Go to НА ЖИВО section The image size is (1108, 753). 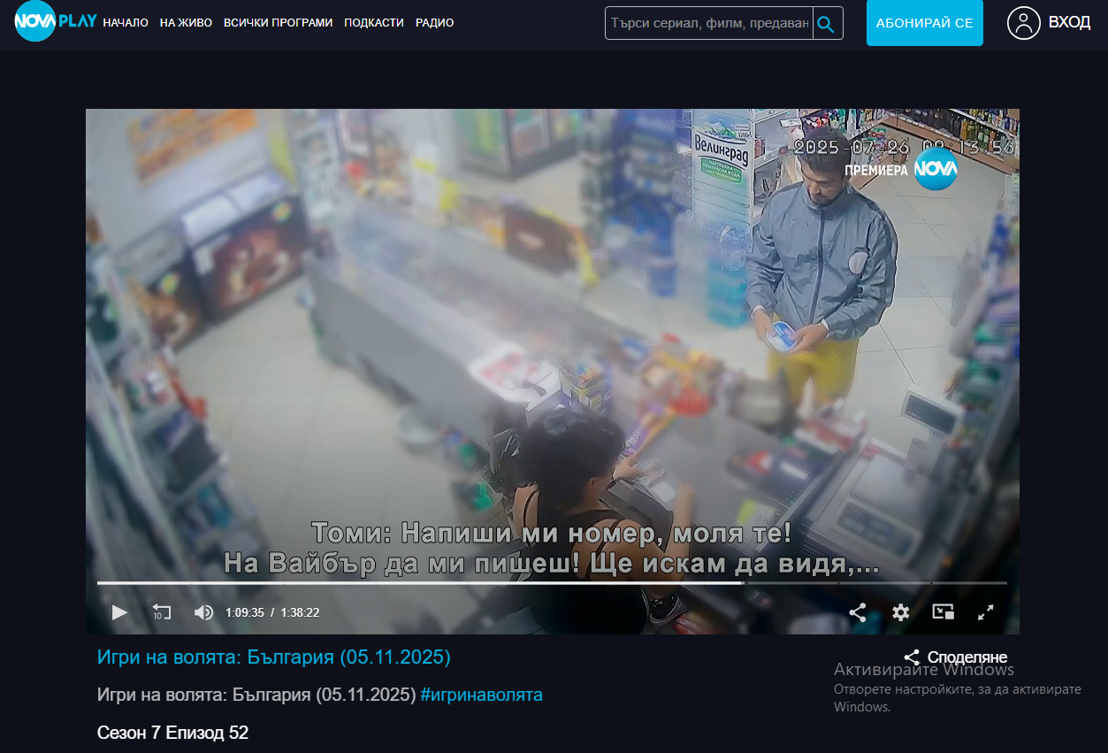[x=186, y=23]
